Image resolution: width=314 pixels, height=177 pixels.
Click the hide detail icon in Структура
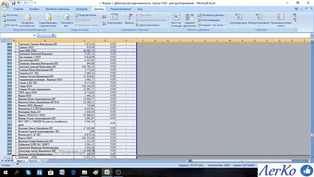click(x=294, y=20)
